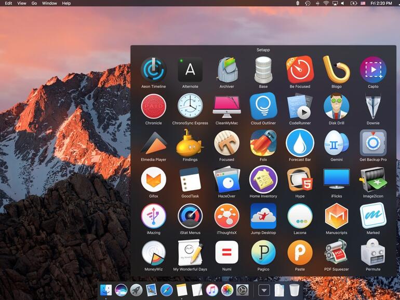Image resolution: width=400 pixels, height=300 pixels.
Task: Launch the Blogo app
Action: (337, 70)
